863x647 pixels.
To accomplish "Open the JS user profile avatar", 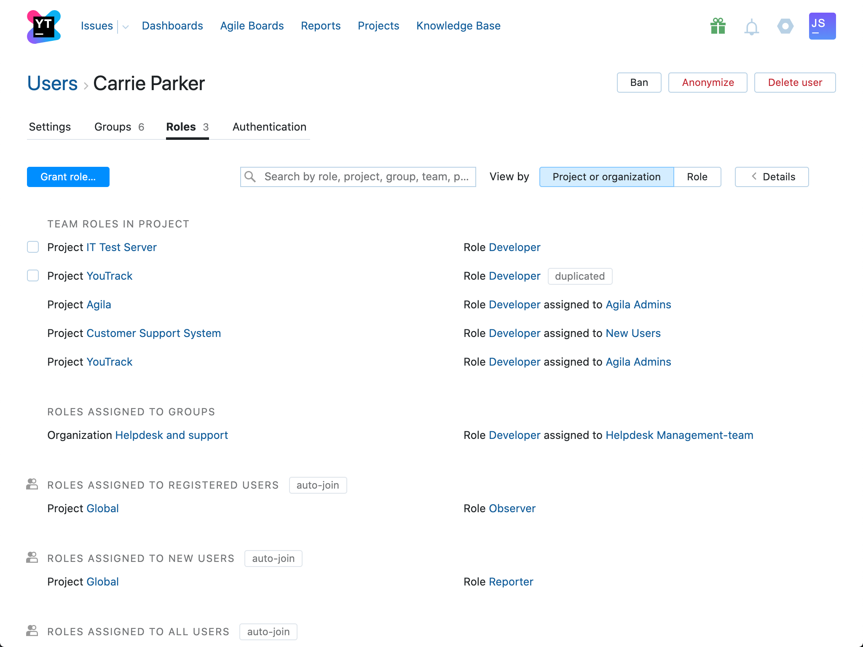I will pos(822,26).
